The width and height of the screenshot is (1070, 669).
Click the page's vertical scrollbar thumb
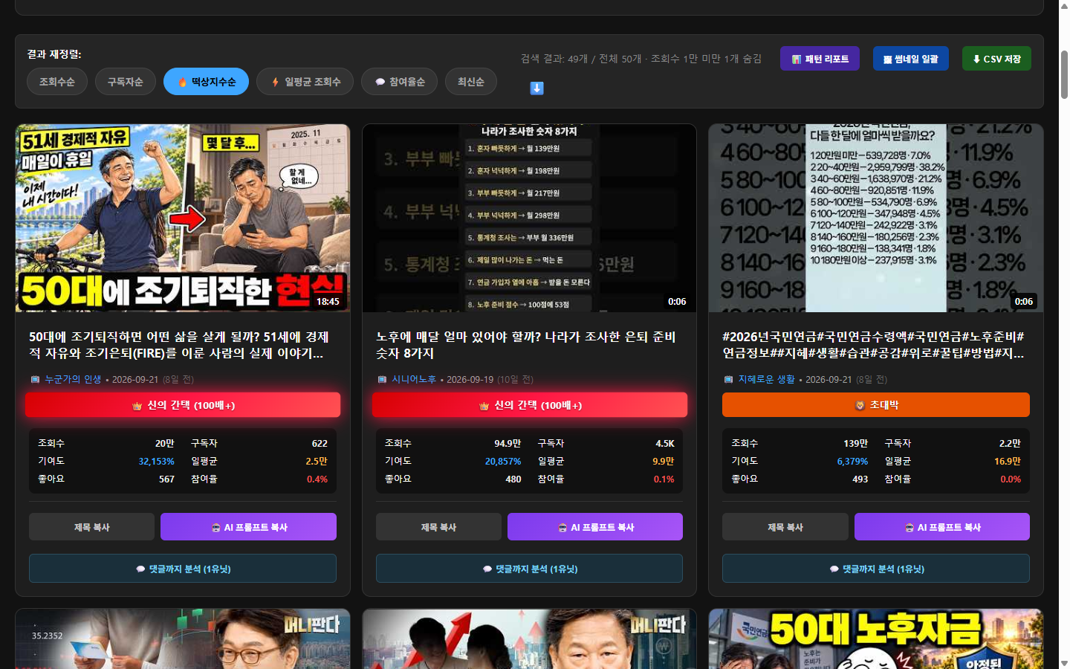pos(1064,74)
